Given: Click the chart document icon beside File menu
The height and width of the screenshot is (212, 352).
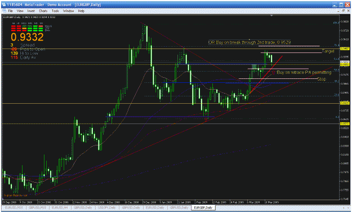Looking at the screenshot, I should (x=4, y=11).
